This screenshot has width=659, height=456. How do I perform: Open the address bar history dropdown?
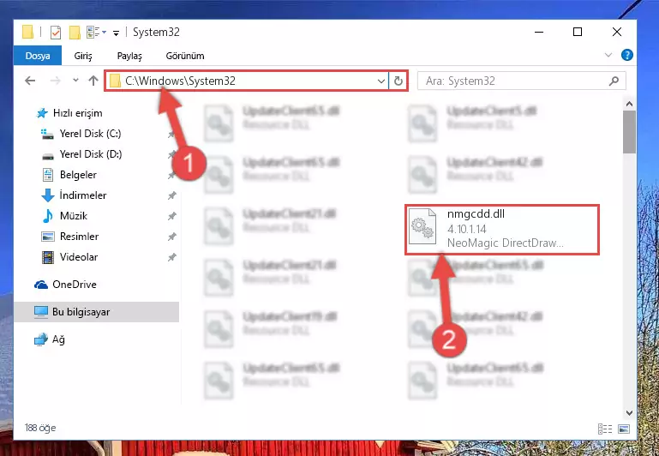pyautogui.click(x=381, y=81)
